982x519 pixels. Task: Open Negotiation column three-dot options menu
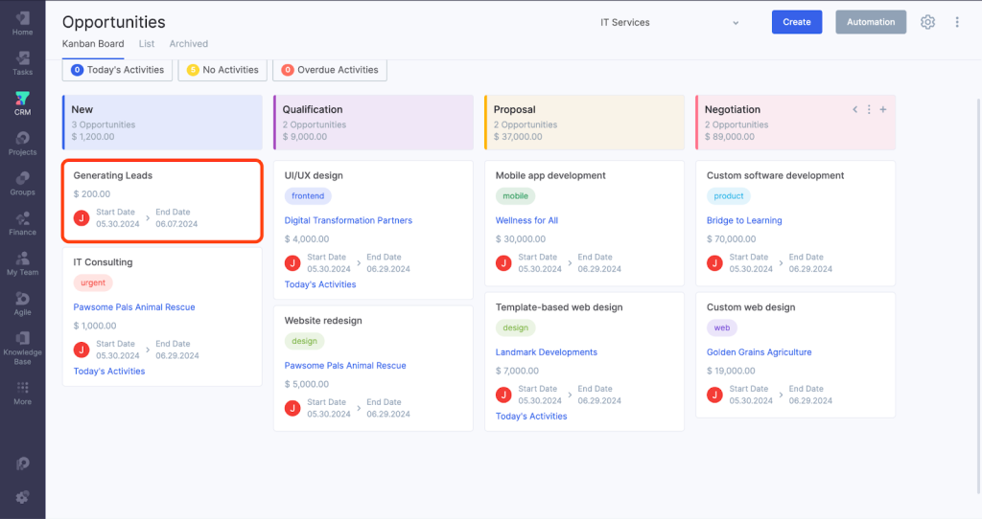tap(869, 109)
